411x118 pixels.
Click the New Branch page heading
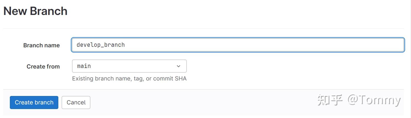35,11
